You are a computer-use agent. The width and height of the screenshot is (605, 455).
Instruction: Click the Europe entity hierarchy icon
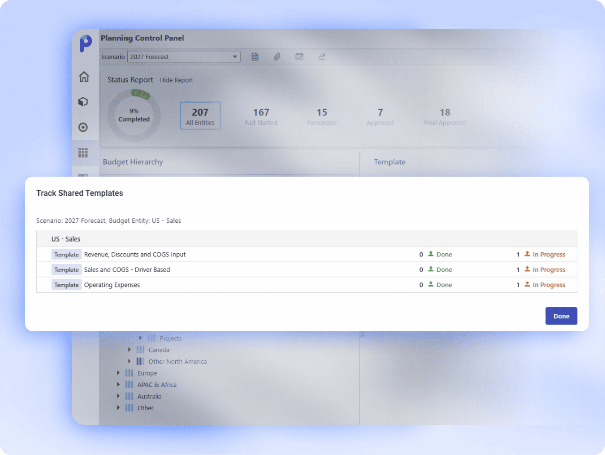tap(130, 373)
